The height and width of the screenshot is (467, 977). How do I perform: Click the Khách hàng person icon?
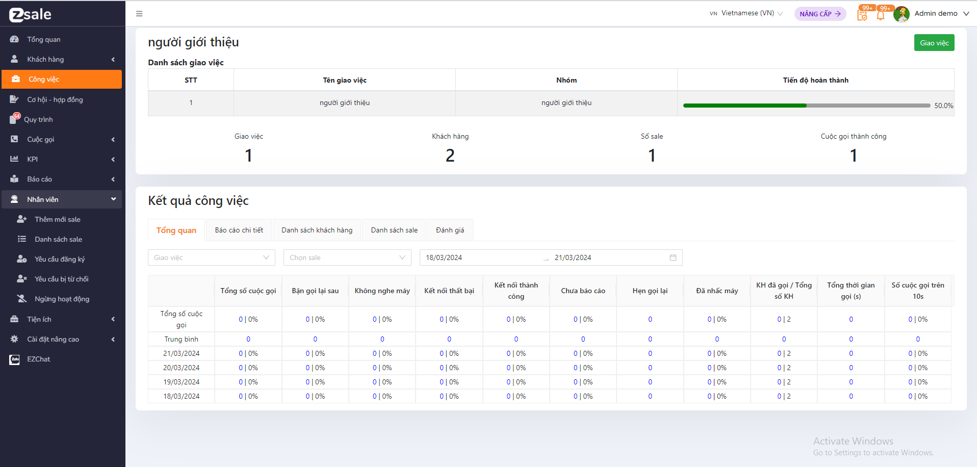click(x=14, y=59)
